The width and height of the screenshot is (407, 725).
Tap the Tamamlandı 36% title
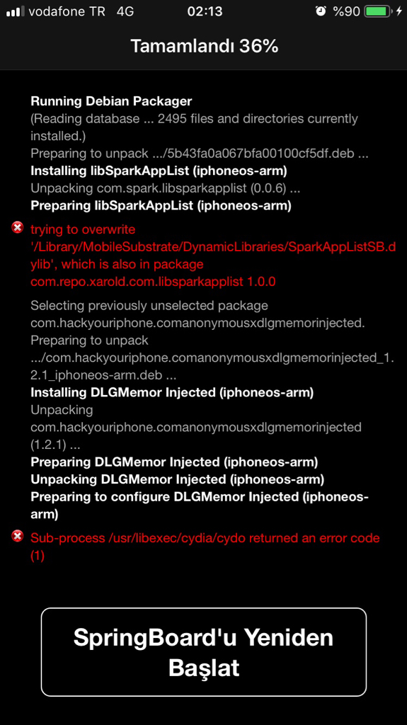(x=204, y=46)
